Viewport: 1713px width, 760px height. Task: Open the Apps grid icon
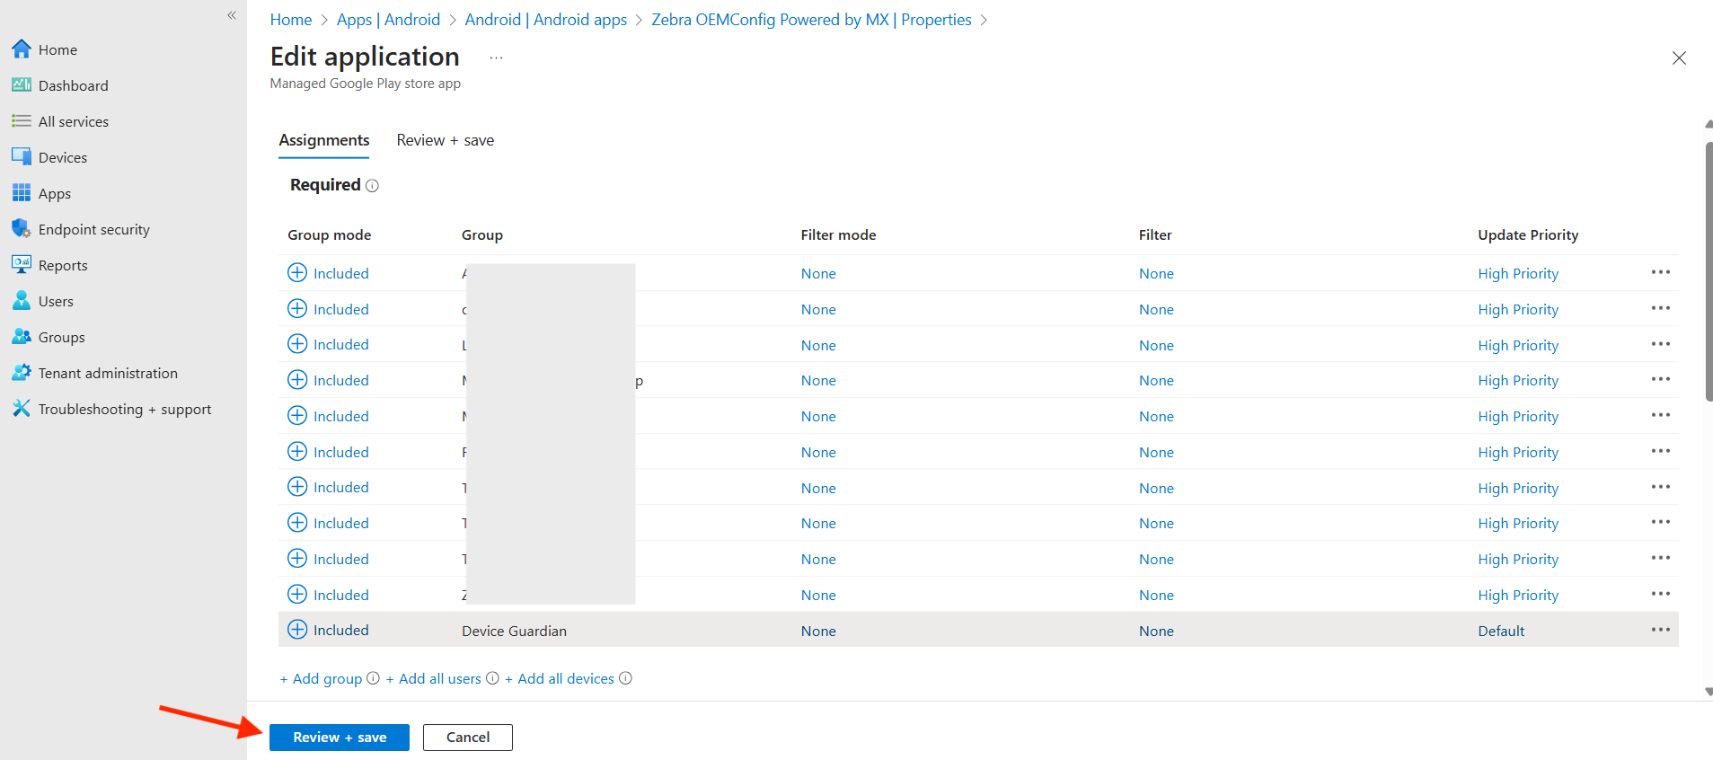coord(22,193)
